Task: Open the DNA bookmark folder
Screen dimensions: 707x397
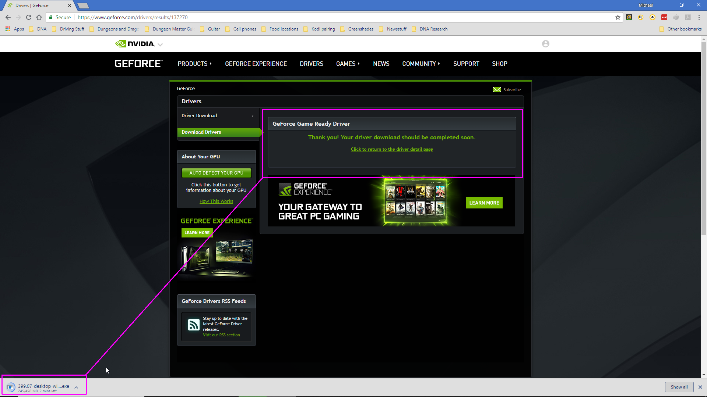Action: 38,29
